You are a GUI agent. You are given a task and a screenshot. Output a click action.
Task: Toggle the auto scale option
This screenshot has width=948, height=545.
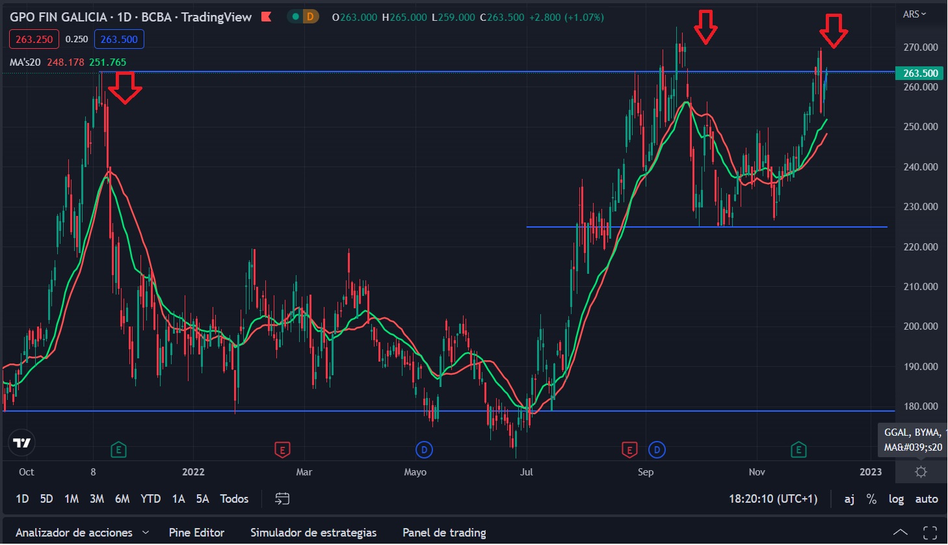(x=927, y=499)
